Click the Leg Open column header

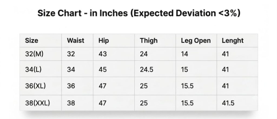[196, 41]
